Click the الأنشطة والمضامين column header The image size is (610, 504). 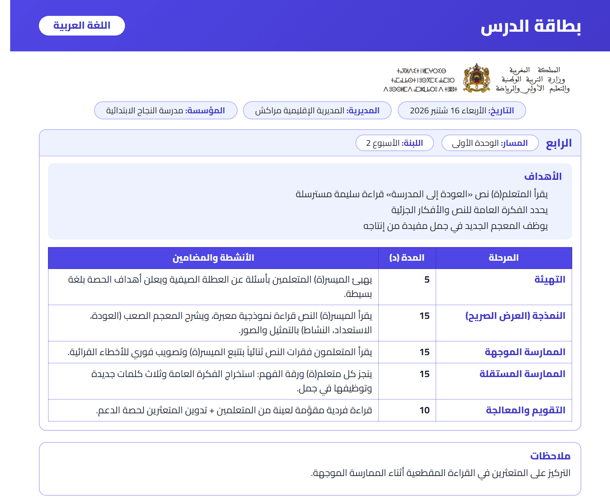coord(213,258)
